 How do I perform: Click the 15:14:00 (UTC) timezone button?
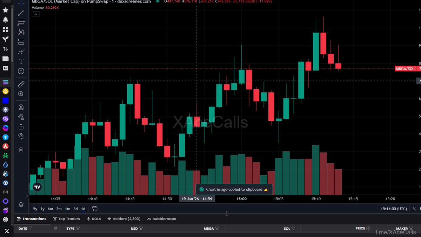tap(394, 209)
